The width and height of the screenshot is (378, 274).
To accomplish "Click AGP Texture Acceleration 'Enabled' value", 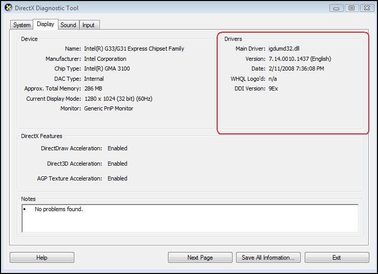I will (x=117, y=178).
